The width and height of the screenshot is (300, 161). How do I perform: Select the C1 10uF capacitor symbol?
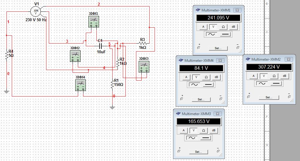click(x=101, y=46)
